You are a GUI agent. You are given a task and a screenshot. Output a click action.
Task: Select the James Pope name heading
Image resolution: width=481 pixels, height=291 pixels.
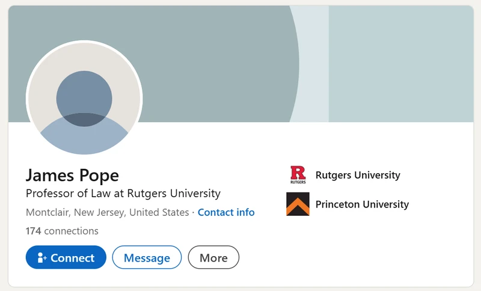point(72,176)
